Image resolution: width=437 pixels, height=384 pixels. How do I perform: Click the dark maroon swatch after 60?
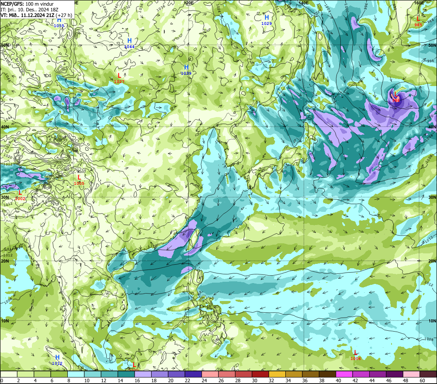(x=428, y=374)
